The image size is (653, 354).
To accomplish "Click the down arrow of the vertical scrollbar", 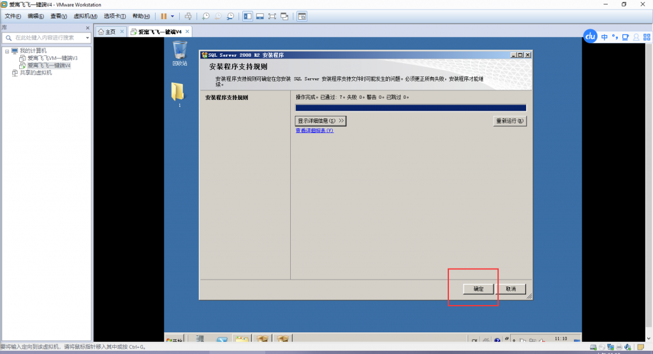I will pyautogui.click(x=649, y=339).
